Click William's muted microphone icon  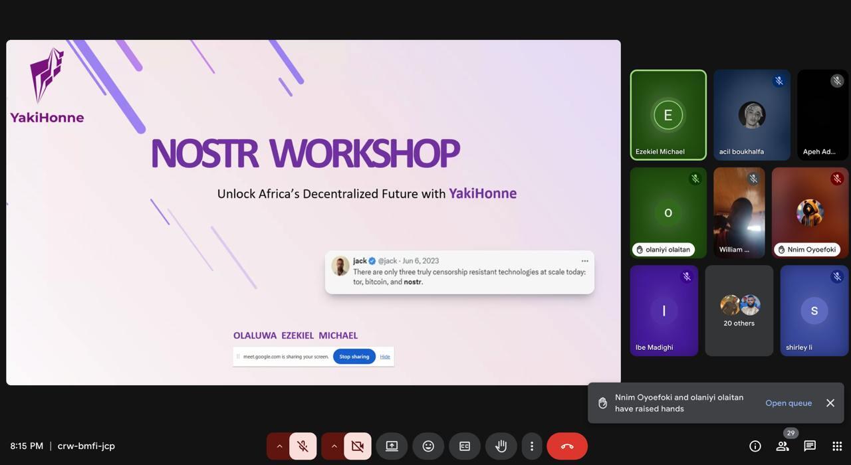click(753, 179)
